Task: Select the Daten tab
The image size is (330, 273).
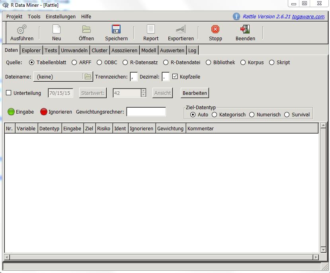Action: coord(12,50)
